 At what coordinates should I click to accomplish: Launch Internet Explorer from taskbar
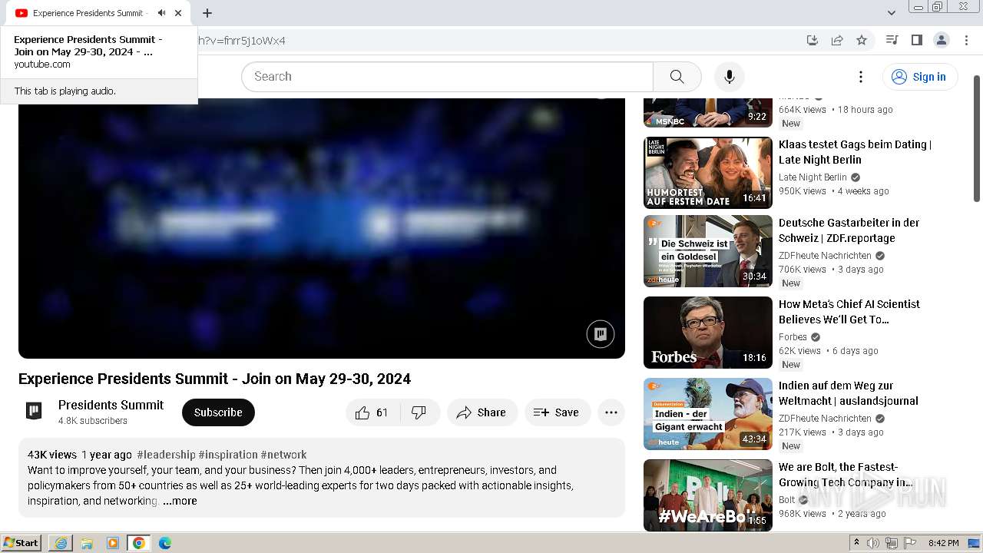61,543
